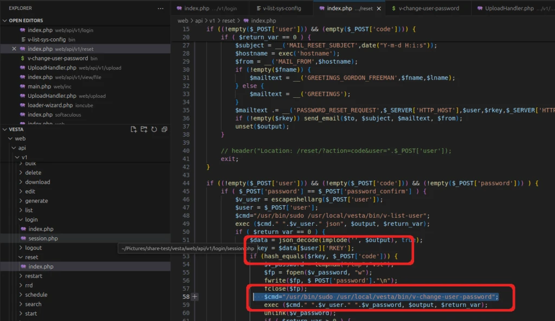
Task: Open v-change-user-password bin in open editors
Action: [x=85, y=58]
